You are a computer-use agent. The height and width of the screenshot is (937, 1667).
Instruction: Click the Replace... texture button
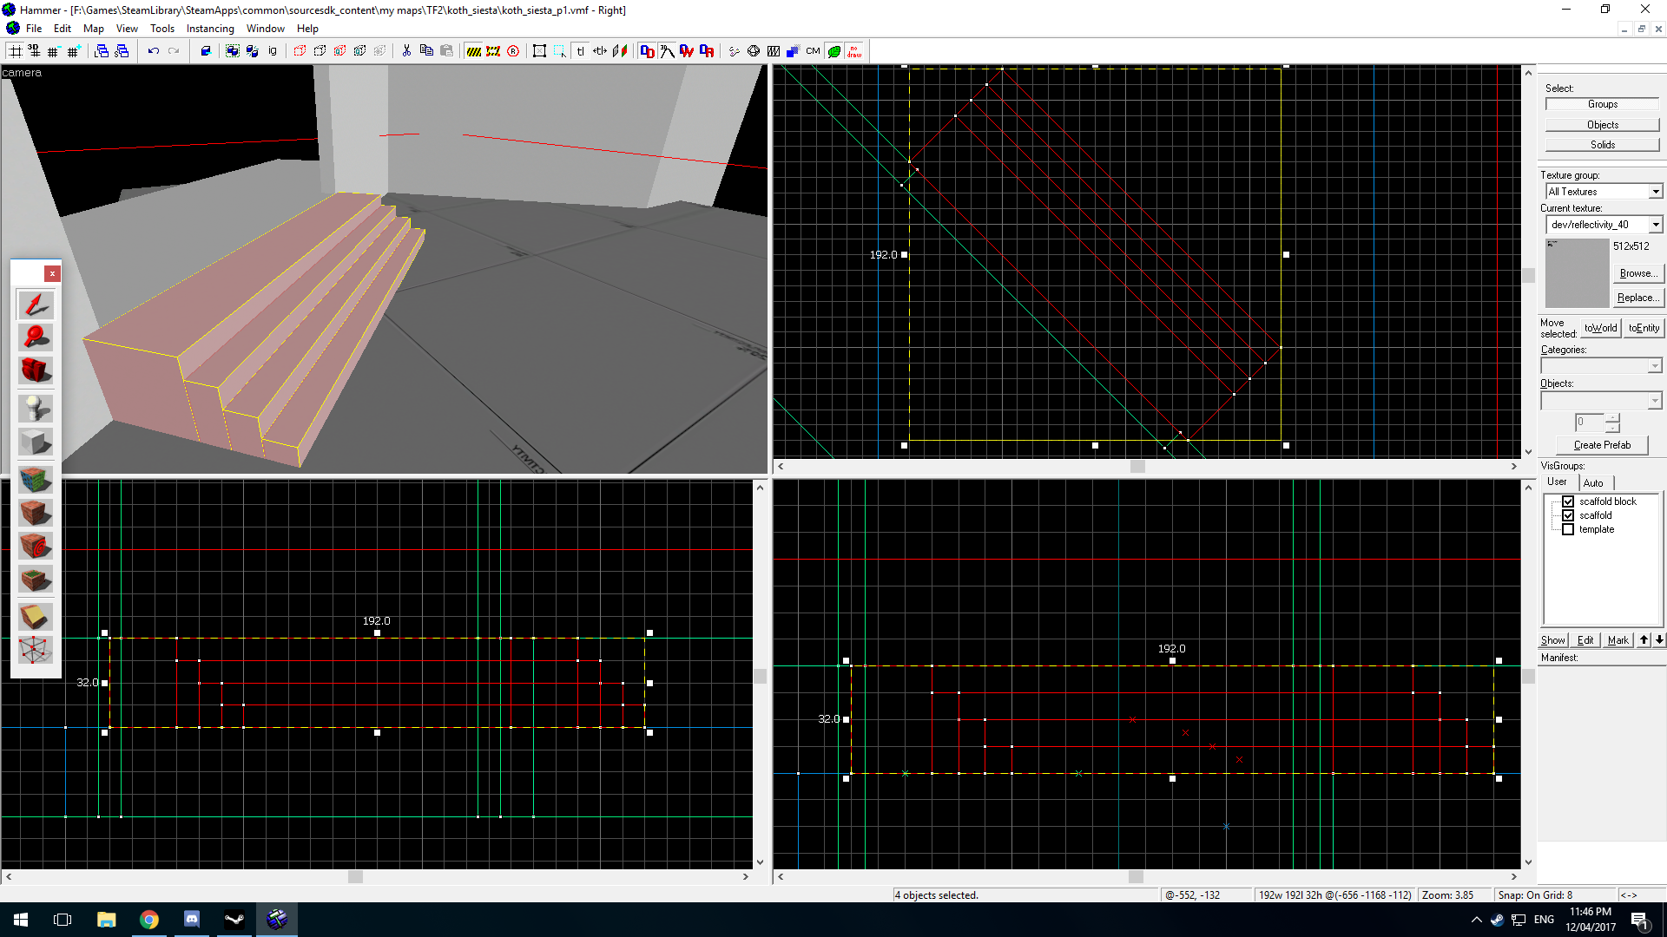(x=1638, y=298)
